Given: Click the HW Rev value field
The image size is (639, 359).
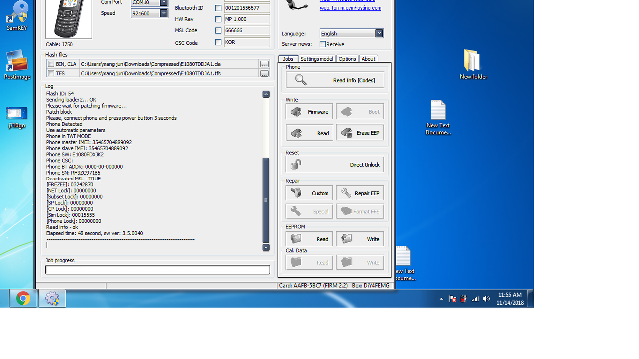Looking at the screenshot, I should [x=247, y=19].
